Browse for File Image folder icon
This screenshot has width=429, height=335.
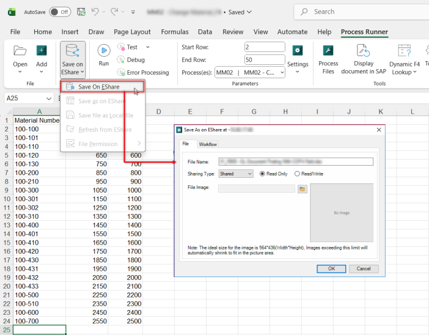click(x=302, y=189)
